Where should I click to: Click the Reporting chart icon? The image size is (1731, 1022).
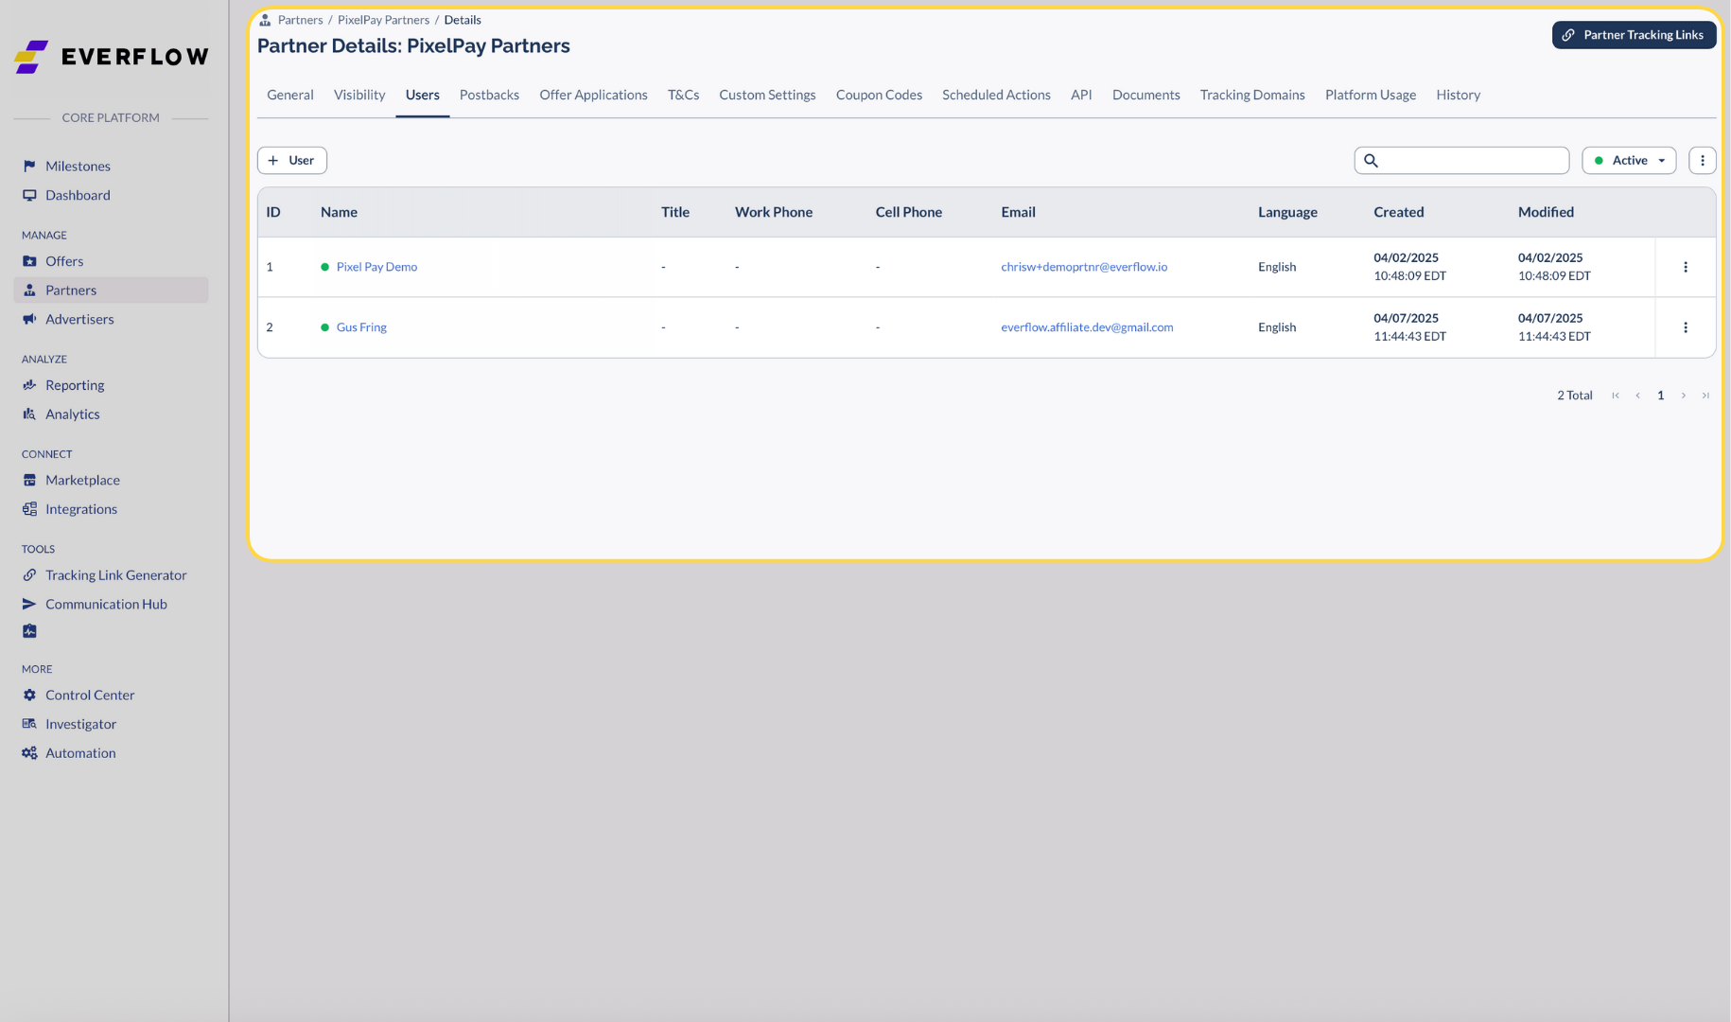point(29,385)
